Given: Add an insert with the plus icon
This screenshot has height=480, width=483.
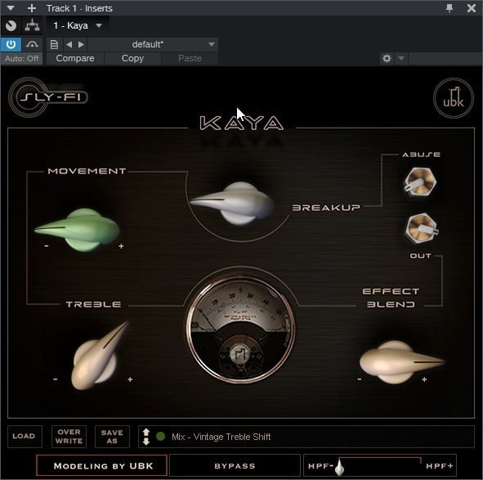Looking at the screenshot, I should click(x=32, y=8).
